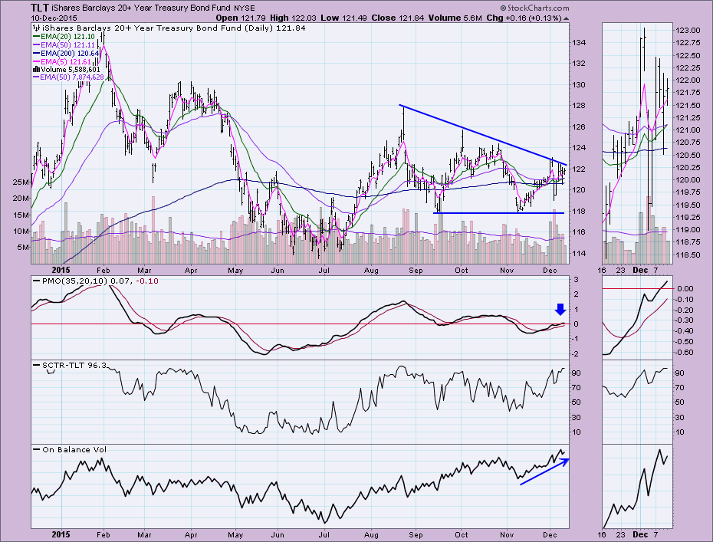Select the EMA(50) 7,874,628 volume legend entry
Viewport: 713px width, 542px height.
click(x=69, y=77)
